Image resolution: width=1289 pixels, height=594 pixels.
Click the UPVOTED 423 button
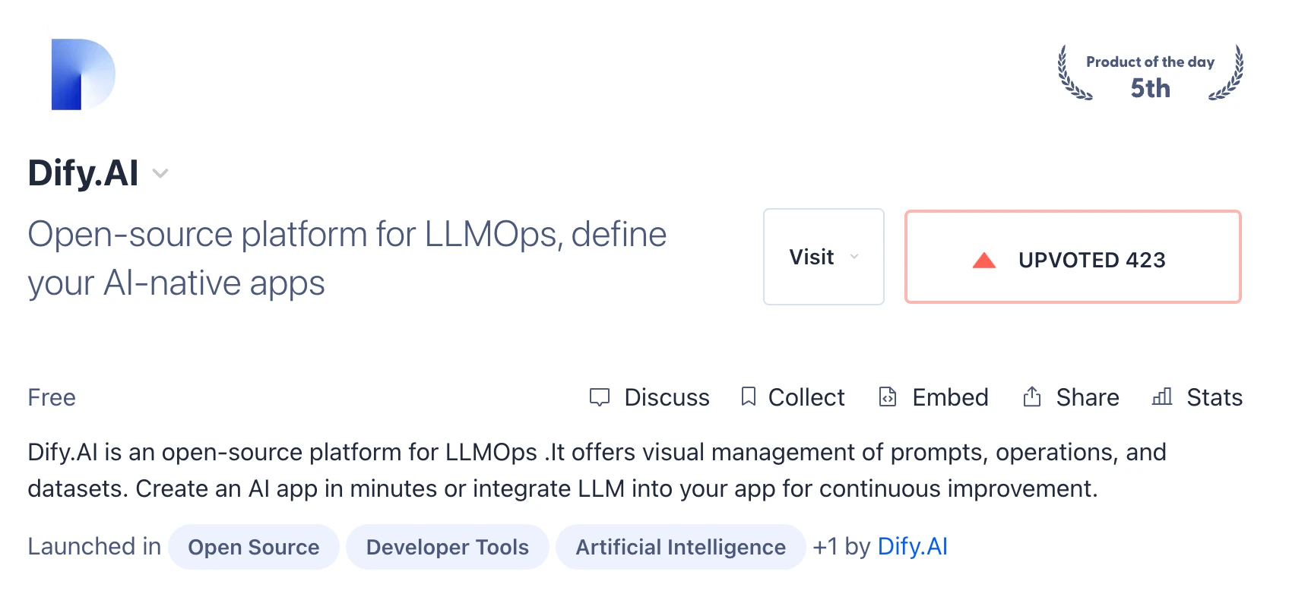1072,257
